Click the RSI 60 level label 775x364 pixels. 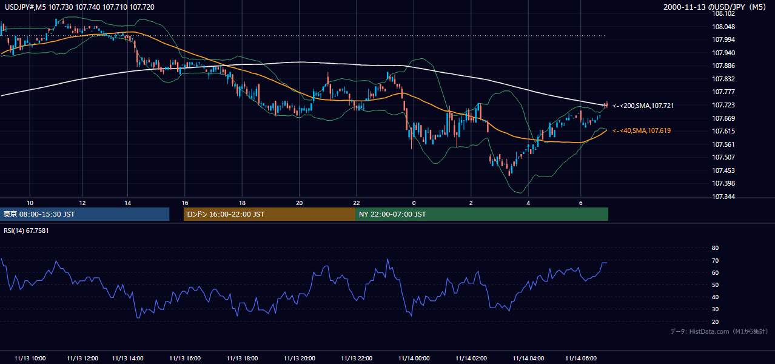pyautogui.click(x=715, y=272)
